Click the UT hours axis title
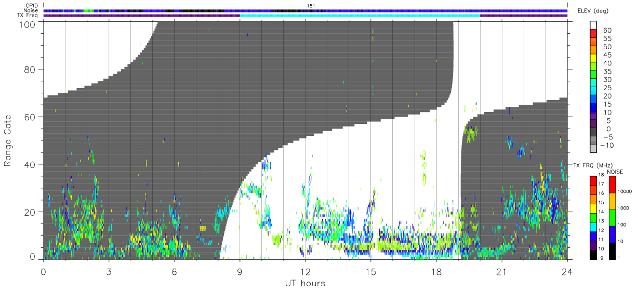The image size is (638, 294). [x=305, y=283]
